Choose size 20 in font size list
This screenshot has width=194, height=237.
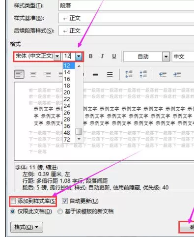[x=69, y=92]
